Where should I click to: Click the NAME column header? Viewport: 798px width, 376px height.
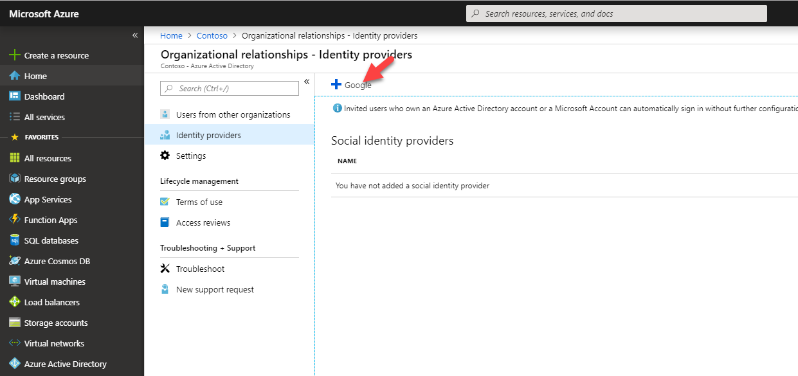click(x=347, y=161)
